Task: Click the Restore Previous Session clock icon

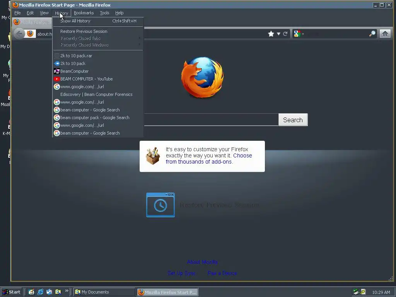Action: tap(160, 205)
